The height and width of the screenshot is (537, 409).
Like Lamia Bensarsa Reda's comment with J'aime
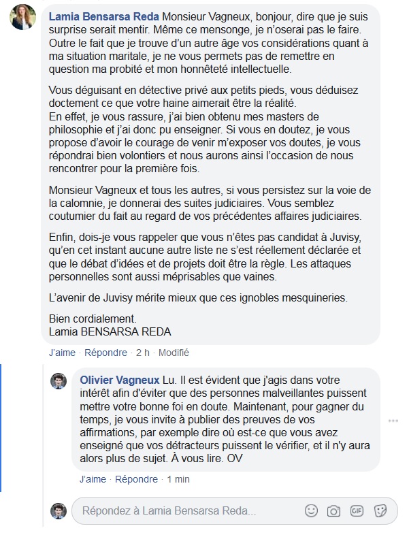pyautogui.click(x=63, y=353)
